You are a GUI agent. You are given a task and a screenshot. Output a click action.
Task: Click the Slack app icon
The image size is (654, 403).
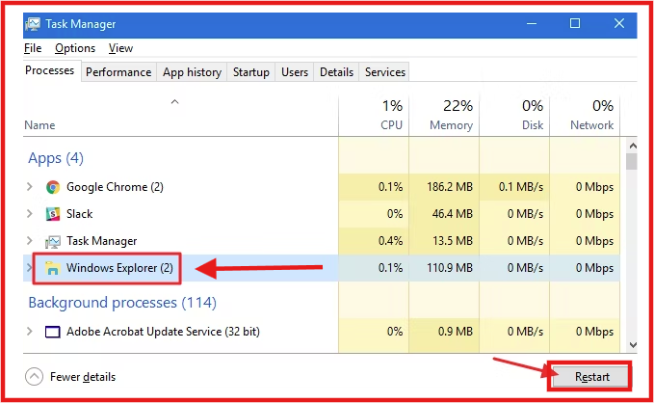tap(53, 214)
